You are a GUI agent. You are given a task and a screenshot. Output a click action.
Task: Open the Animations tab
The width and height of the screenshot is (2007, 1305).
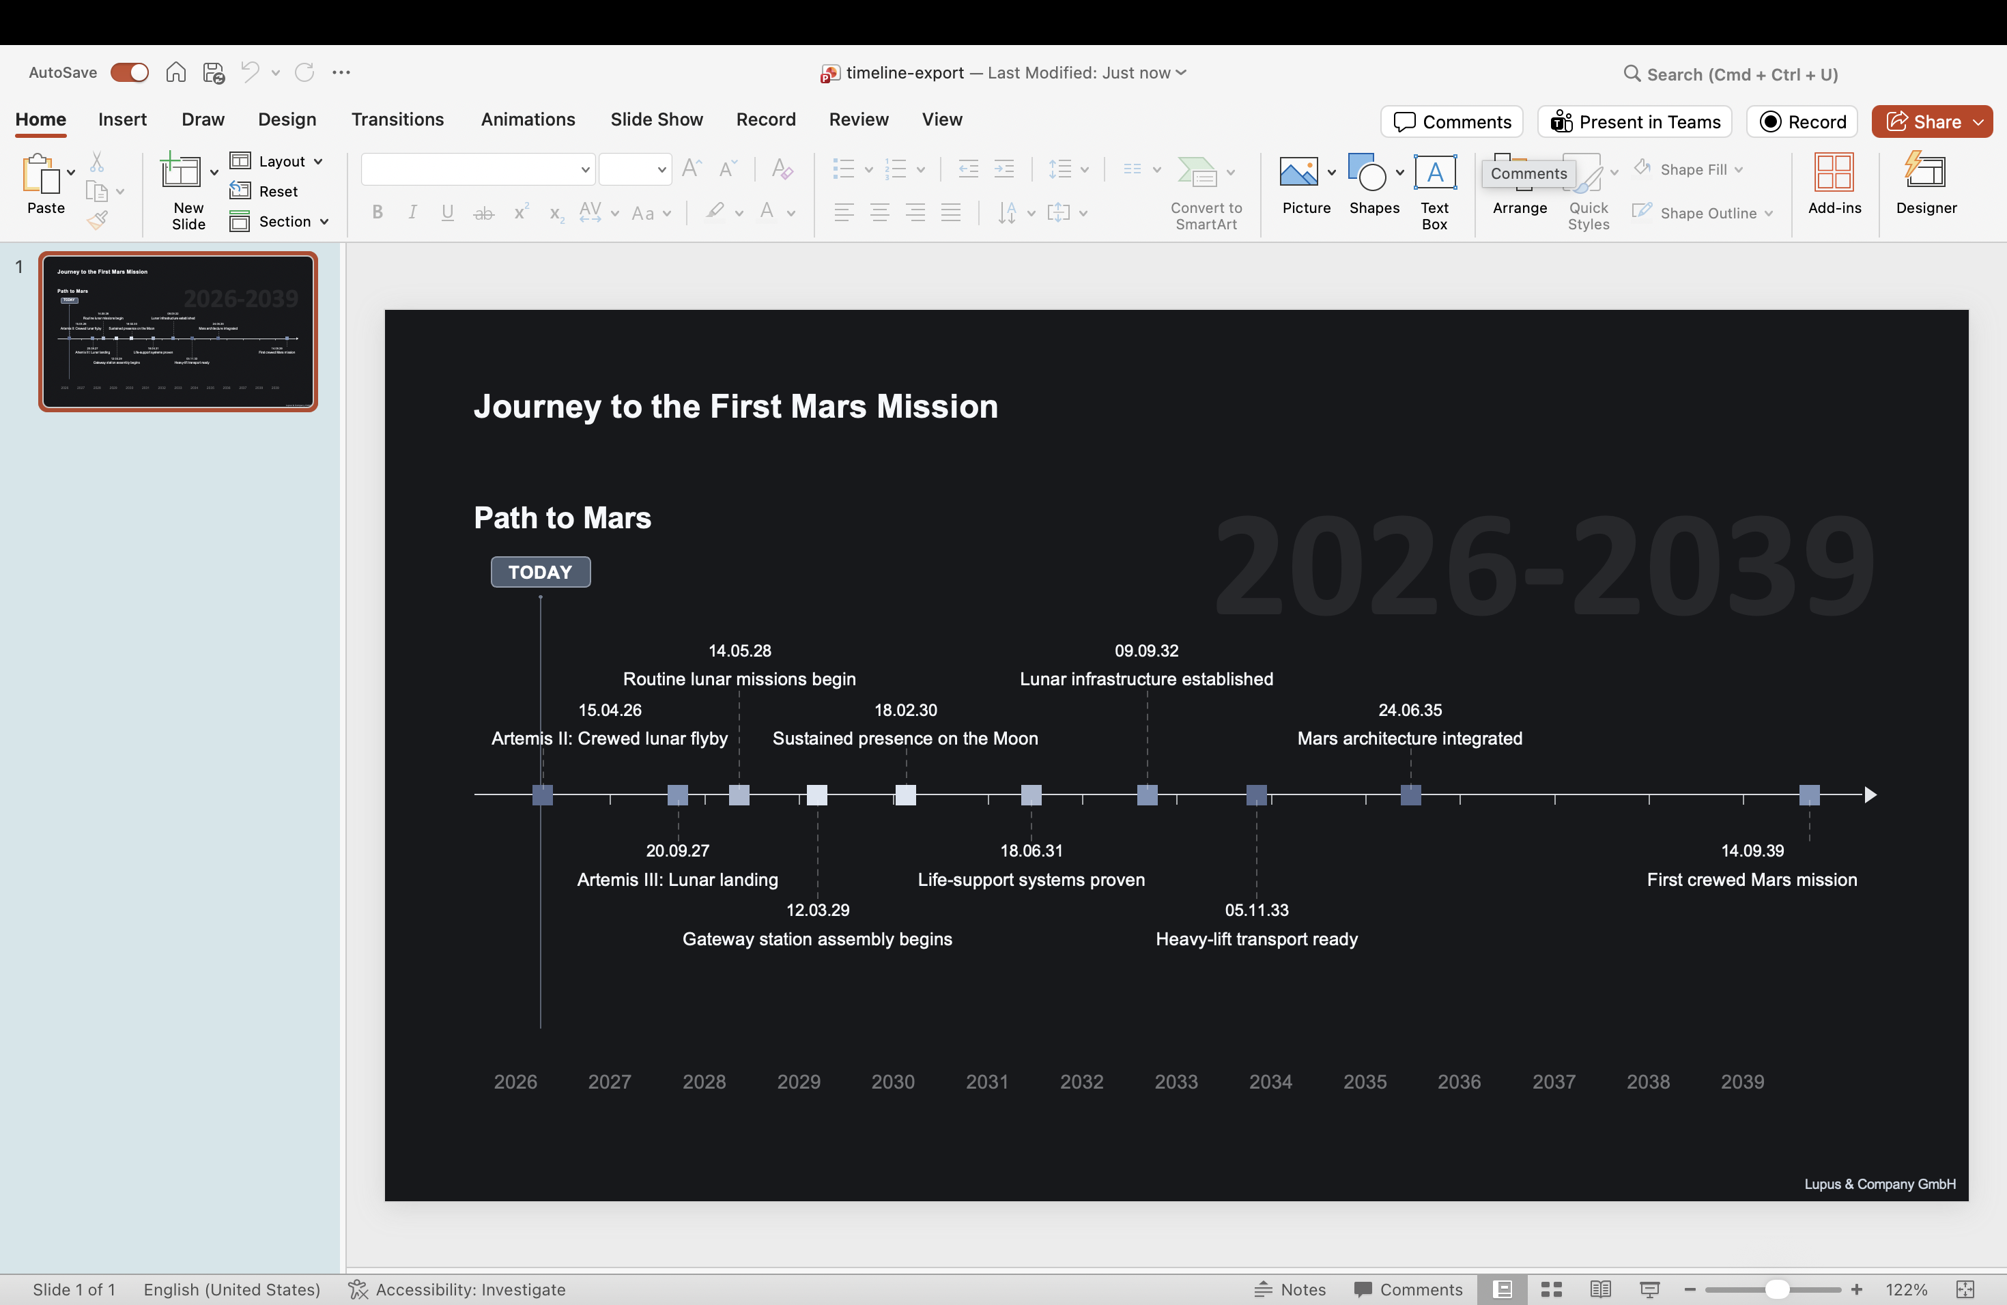coord(527,119)
